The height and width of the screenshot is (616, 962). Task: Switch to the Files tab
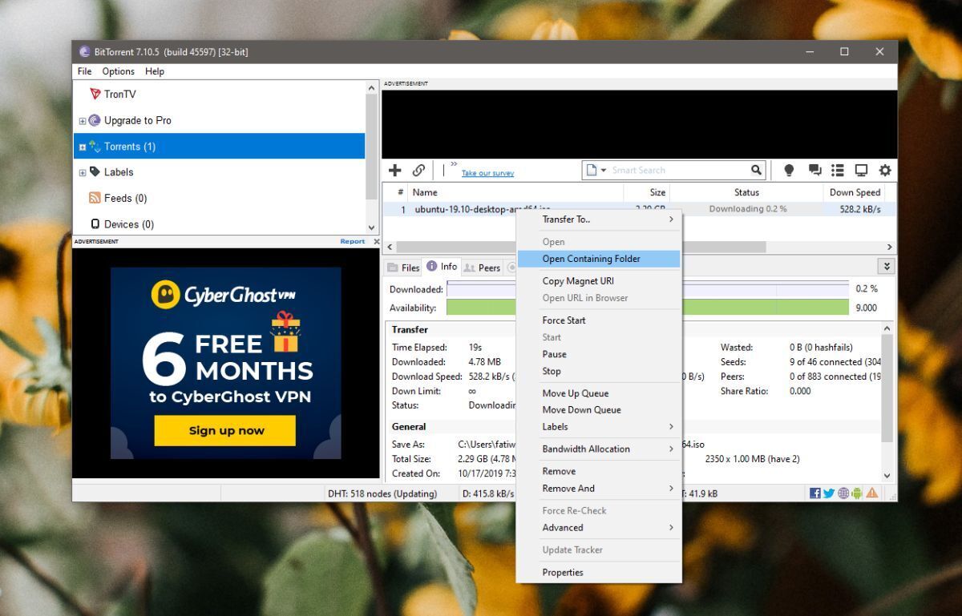pos(403,268)
